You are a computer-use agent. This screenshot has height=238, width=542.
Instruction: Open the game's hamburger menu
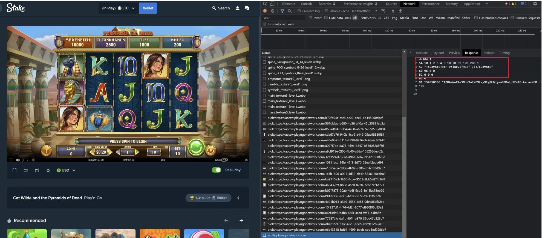coord(11,160)
